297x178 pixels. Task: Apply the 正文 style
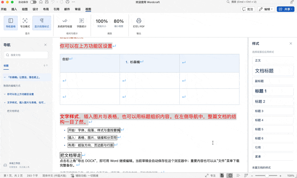pyautogui.click(x=273, y=60)
